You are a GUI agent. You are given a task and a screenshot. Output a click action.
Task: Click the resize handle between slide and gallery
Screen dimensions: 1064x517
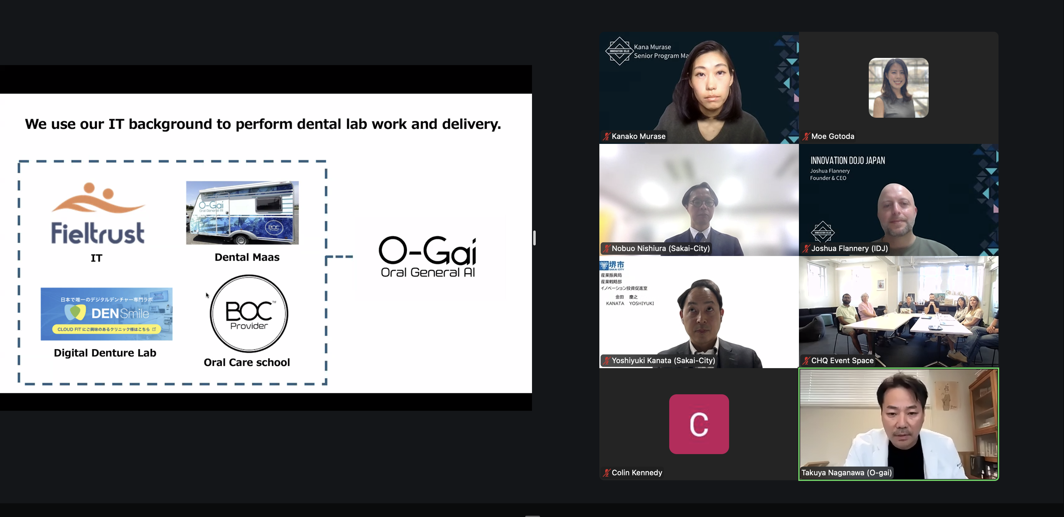pos(534,238)
